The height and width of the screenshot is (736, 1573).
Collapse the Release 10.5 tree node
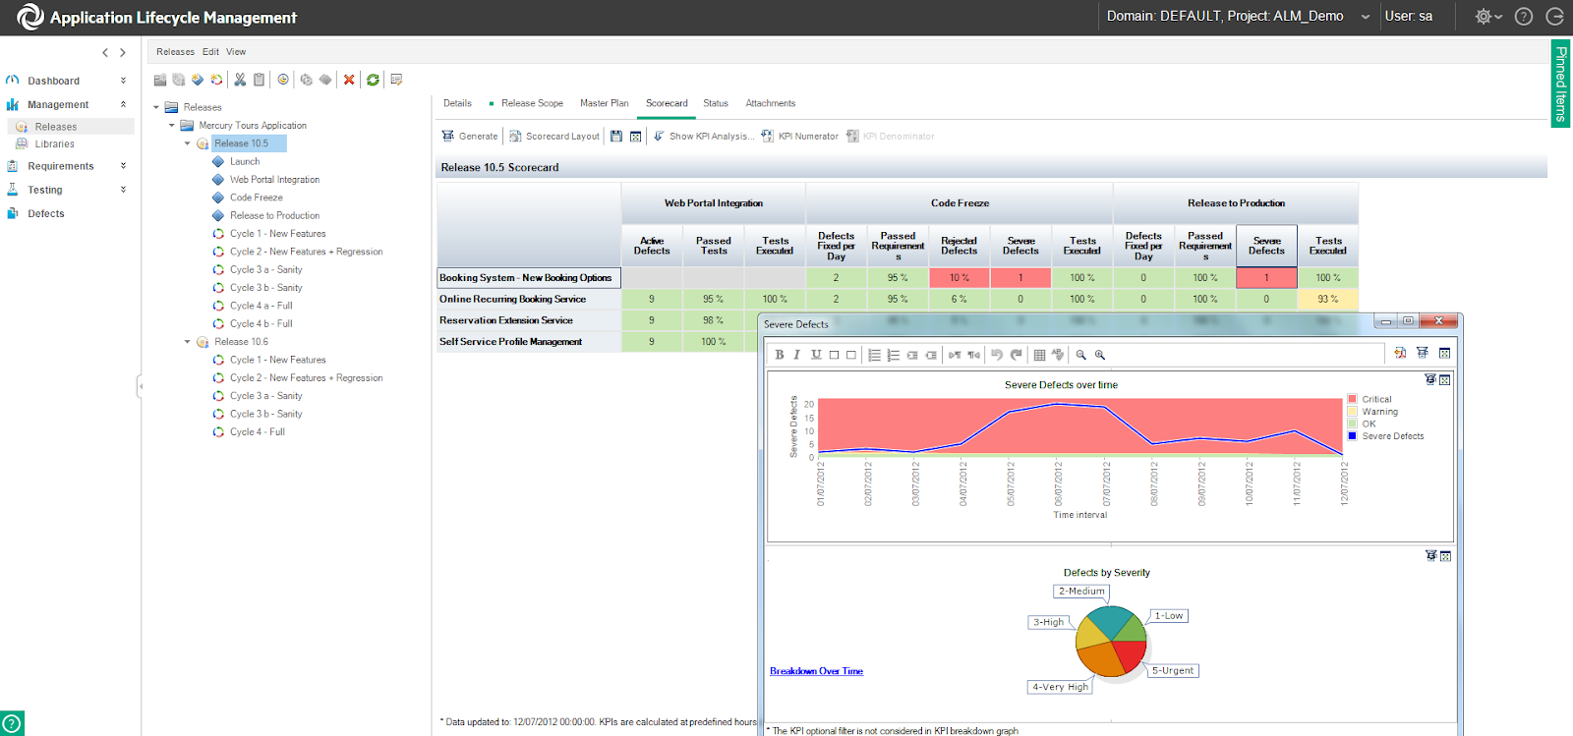click(x=188, y=143)
